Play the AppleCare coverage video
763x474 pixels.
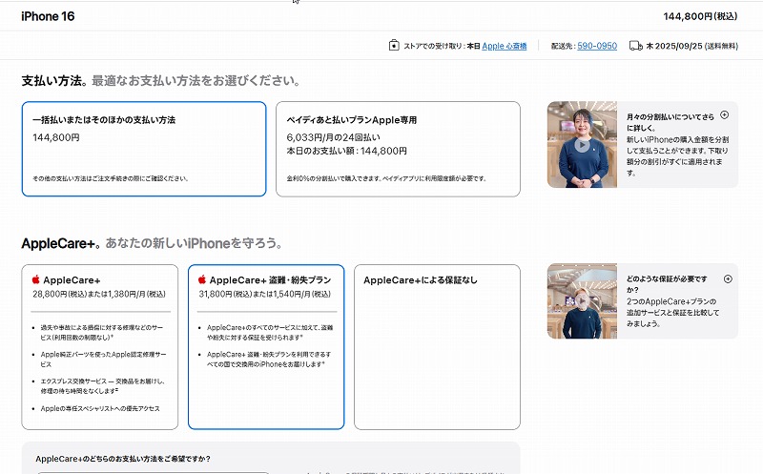tap(582, 302)
